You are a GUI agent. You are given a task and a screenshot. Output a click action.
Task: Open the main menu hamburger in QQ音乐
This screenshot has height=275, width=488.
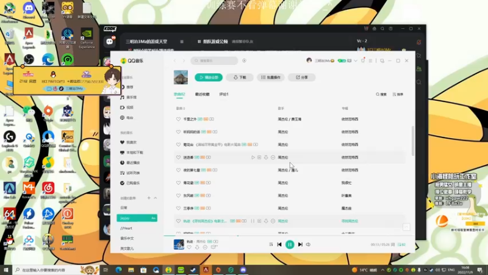click(370, 61)
